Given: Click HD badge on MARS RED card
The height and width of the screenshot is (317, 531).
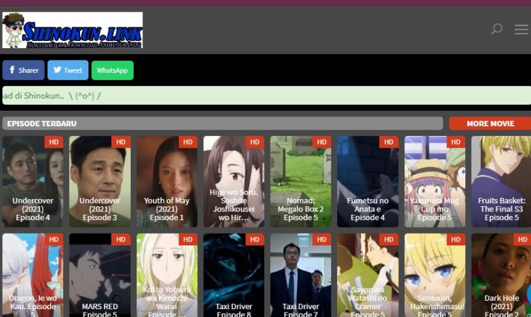Looking at the screenshot, I should coord(121,240).
